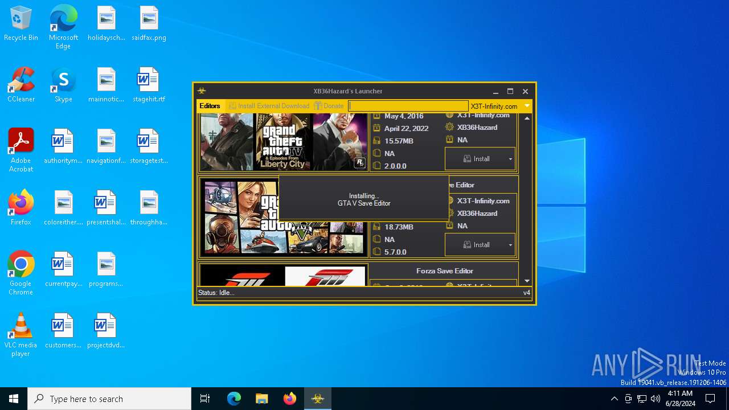Click the Status: Idle... status bar text

pyautogui.click(x=216, y=293)
